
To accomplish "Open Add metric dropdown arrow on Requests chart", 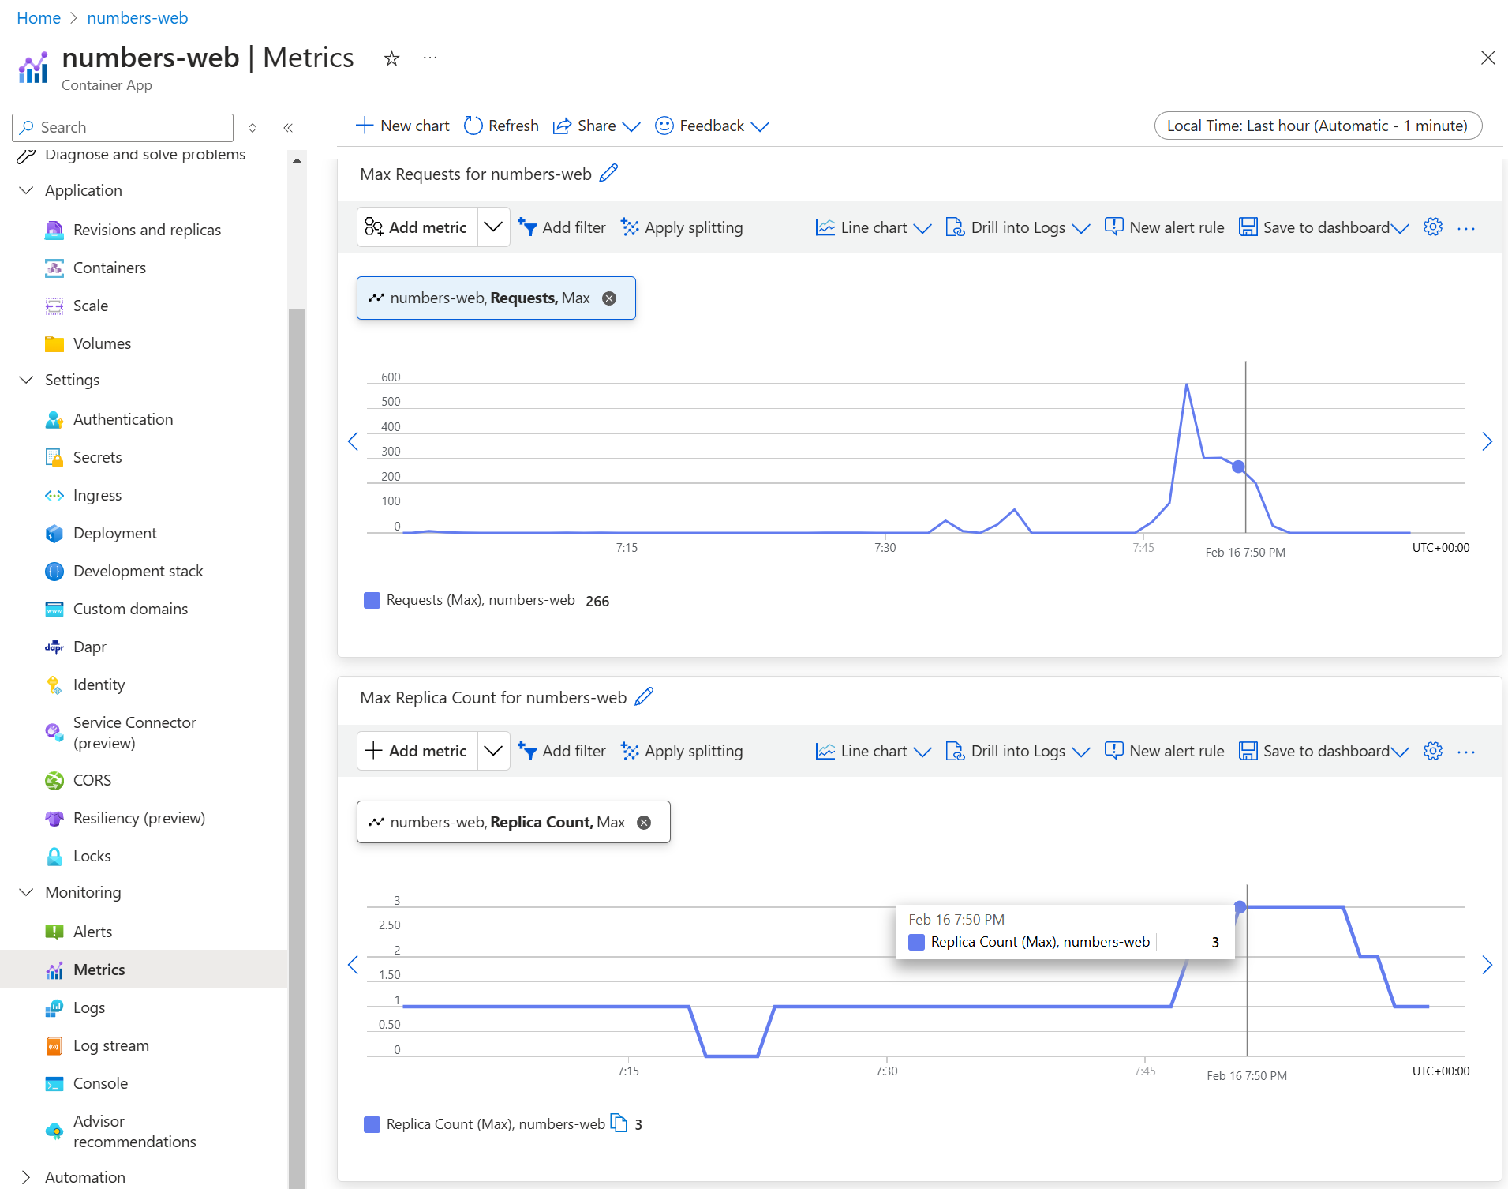I will (493, 227).
